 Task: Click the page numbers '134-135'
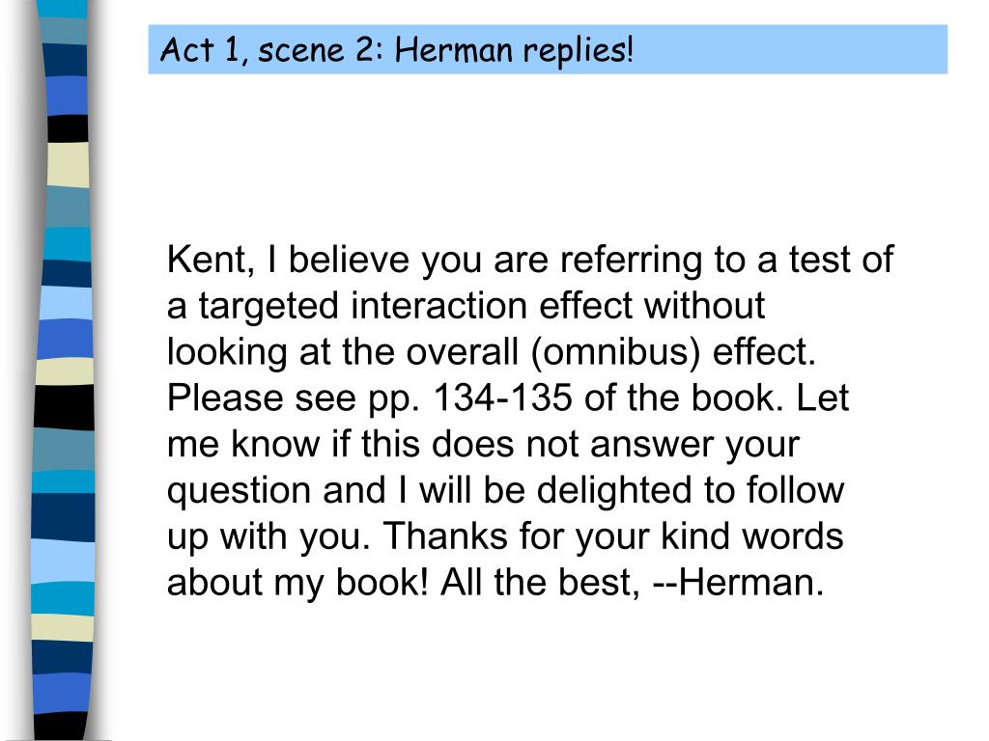point(502,398)
